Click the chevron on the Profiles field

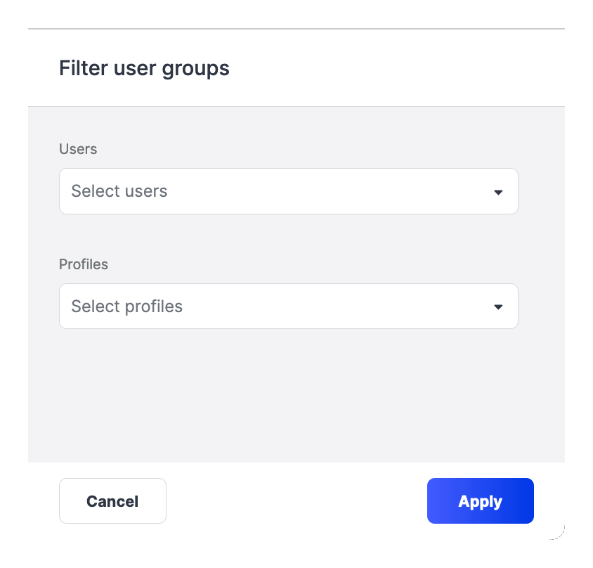point(498,306)
